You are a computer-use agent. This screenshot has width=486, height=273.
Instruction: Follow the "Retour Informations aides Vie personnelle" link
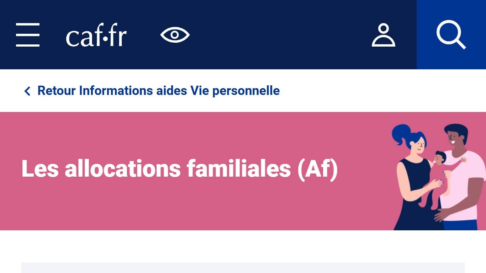158,91
